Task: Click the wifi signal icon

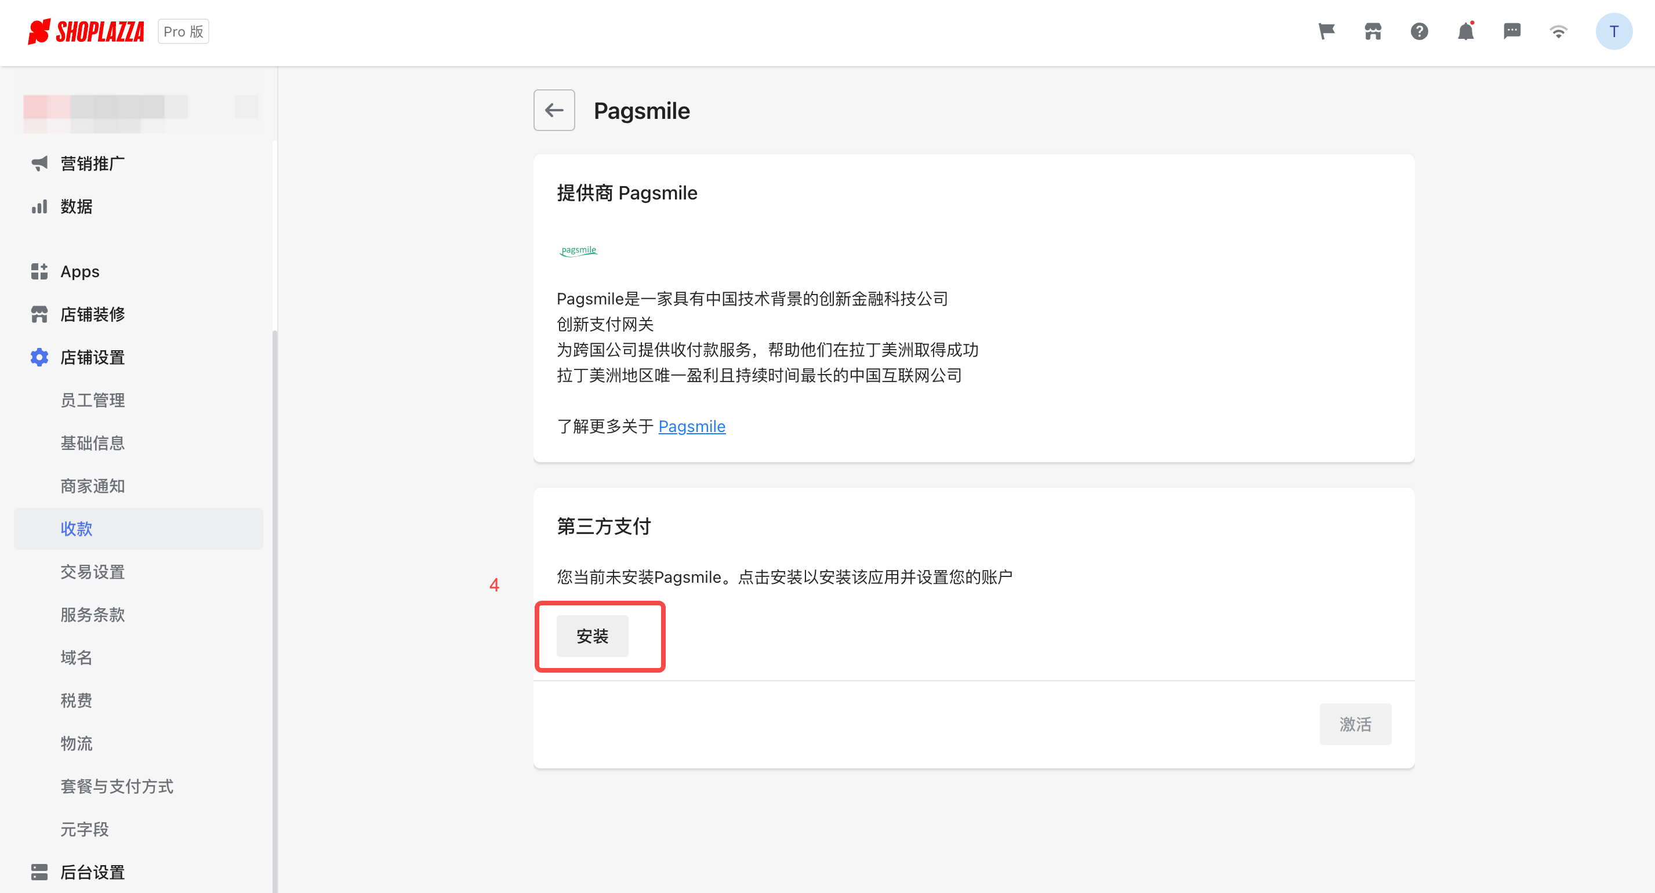Action: [x=1558, y=31]
